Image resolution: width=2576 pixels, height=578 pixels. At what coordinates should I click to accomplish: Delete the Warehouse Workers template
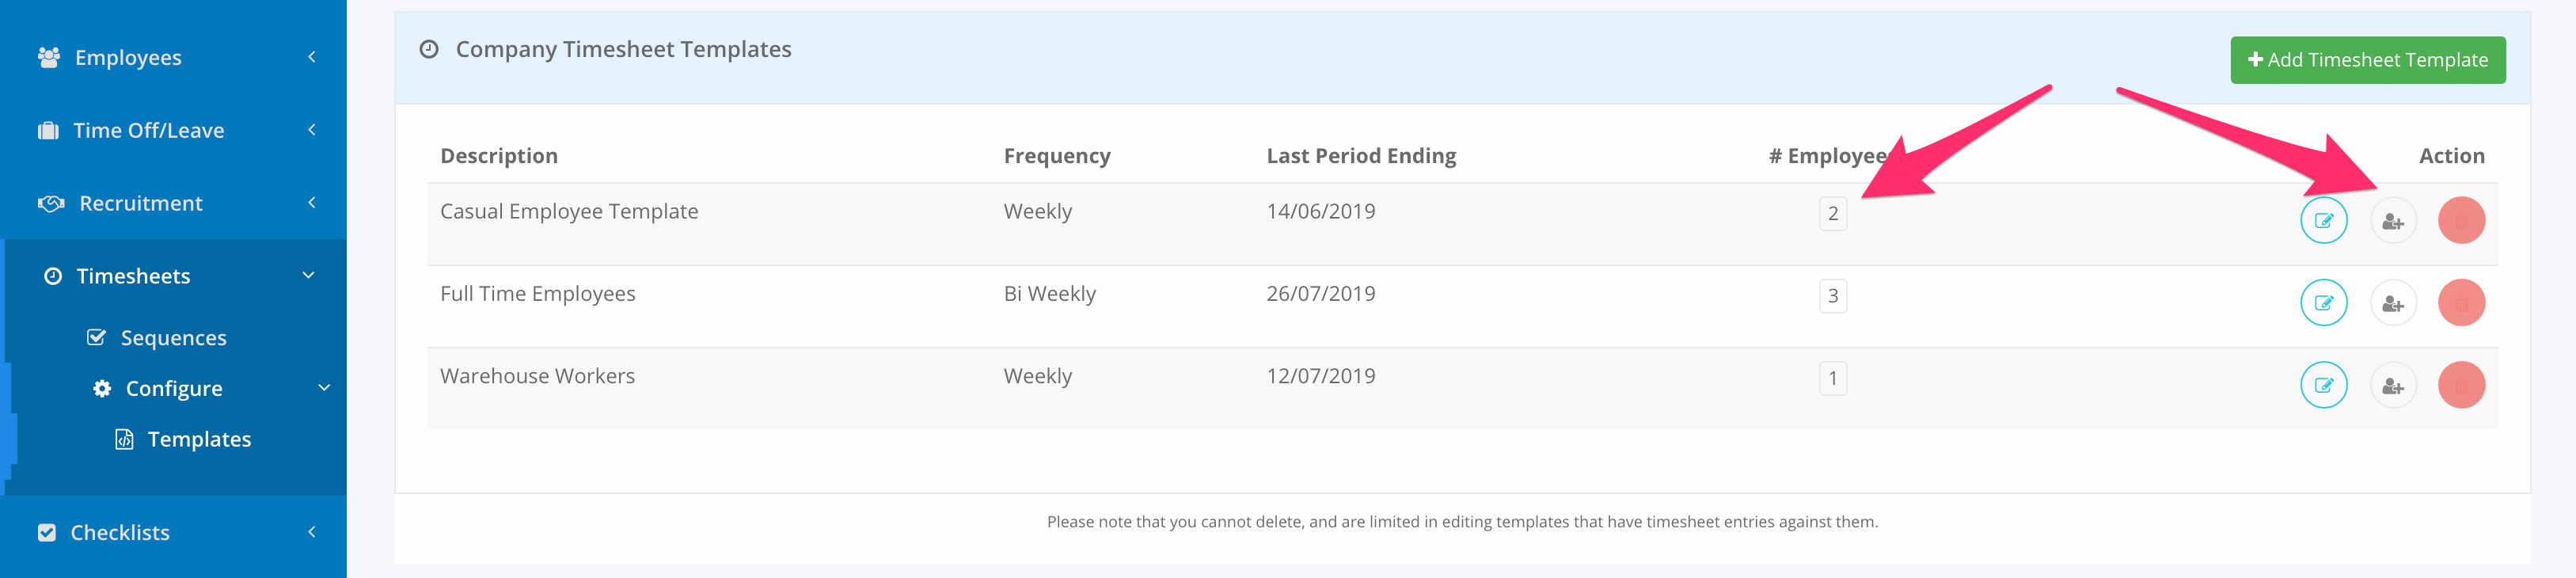pyautogui.click(x=2461, y=385)
